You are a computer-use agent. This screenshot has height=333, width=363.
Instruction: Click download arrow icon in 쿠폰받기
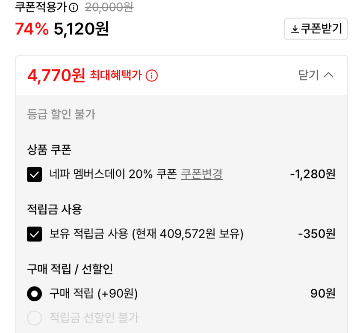(x=295, y=29)
